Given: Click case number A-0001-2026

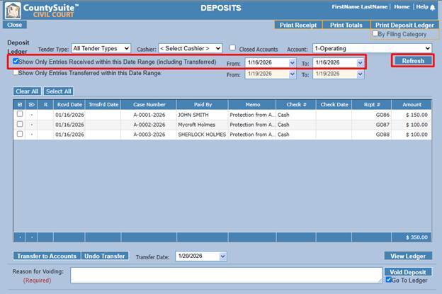Looking at the screenshot, I should [149, 115].
